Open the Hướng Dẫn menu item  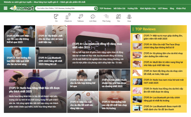click(x=133, y=8)
